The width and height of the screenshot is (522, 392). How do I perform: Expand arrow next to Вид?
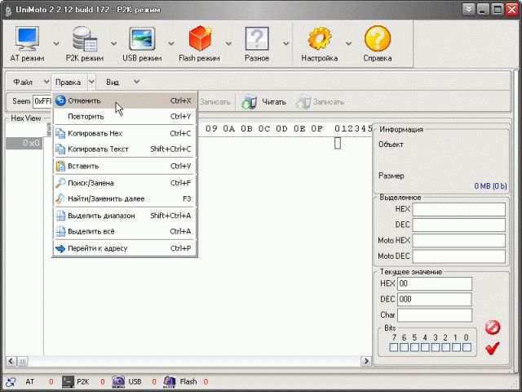[x=136, y=82]
